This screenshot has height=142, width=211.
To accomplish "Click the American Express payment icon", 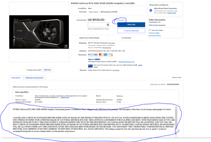I will tap(105, 55).
